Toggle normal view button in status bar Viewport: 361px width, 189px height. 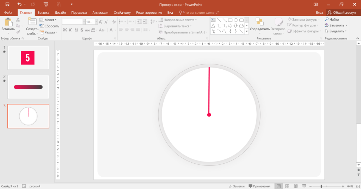pos(279,186)
